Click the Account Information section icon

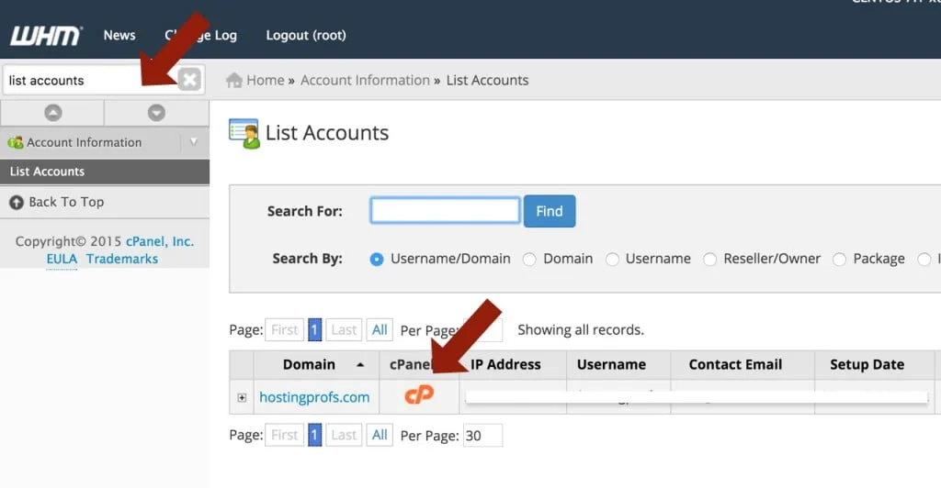point(15,142)
